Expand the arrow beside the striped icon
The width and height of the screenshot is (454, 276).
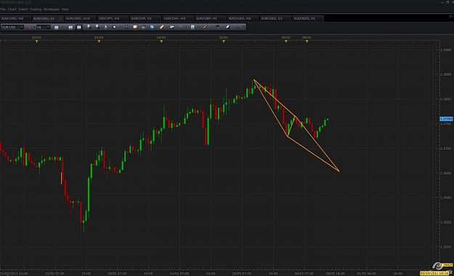coord(62,27)
